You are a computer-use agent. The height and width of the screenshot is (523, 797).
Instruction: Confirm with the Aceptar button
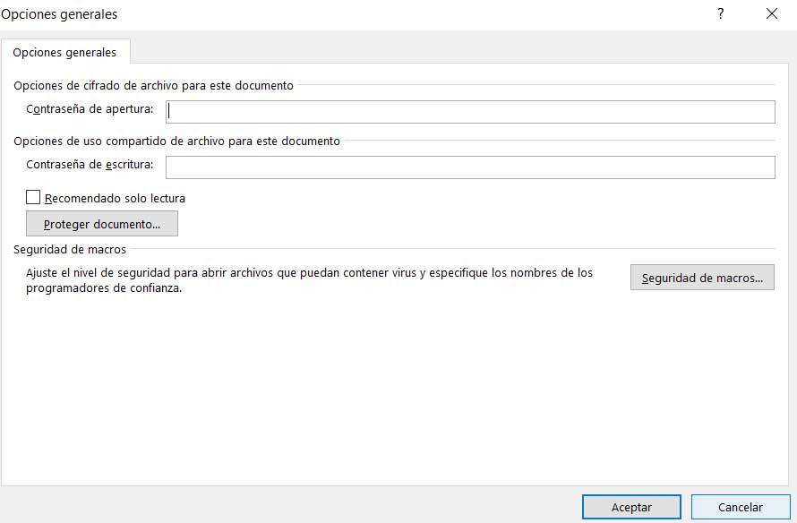[631, 507]
